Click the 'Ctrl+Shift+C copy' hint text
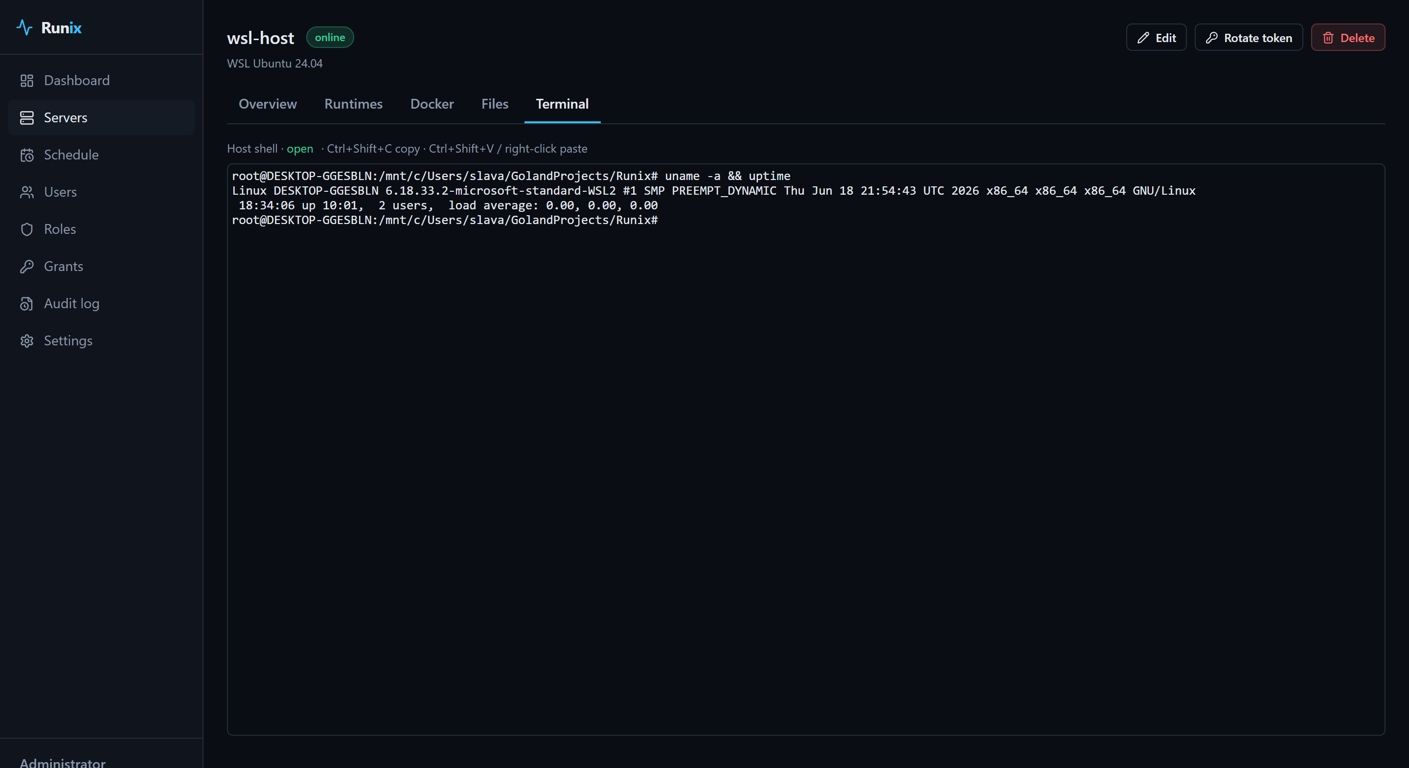This screenshot has height=768, width=1409. 374,149
